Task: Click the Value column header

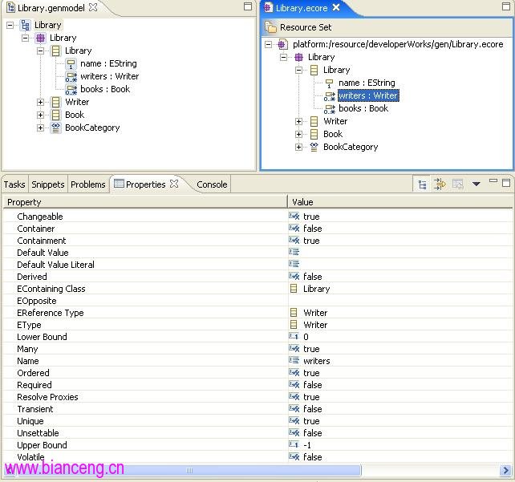Action: [x=400, y=202]
